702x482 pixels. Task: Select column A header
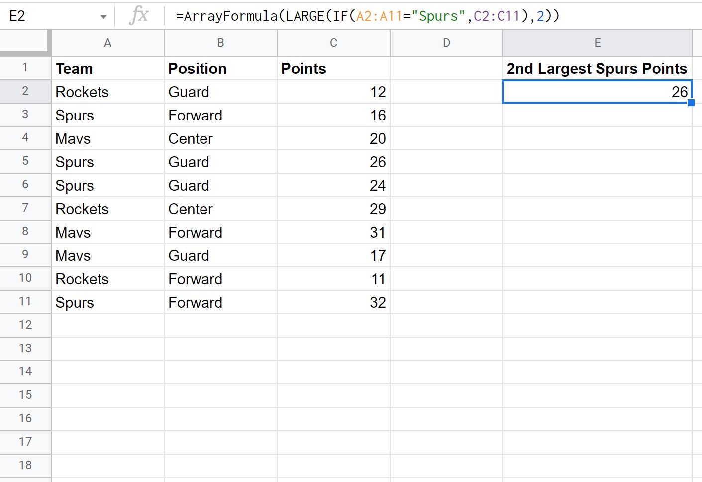pos(108,43)
